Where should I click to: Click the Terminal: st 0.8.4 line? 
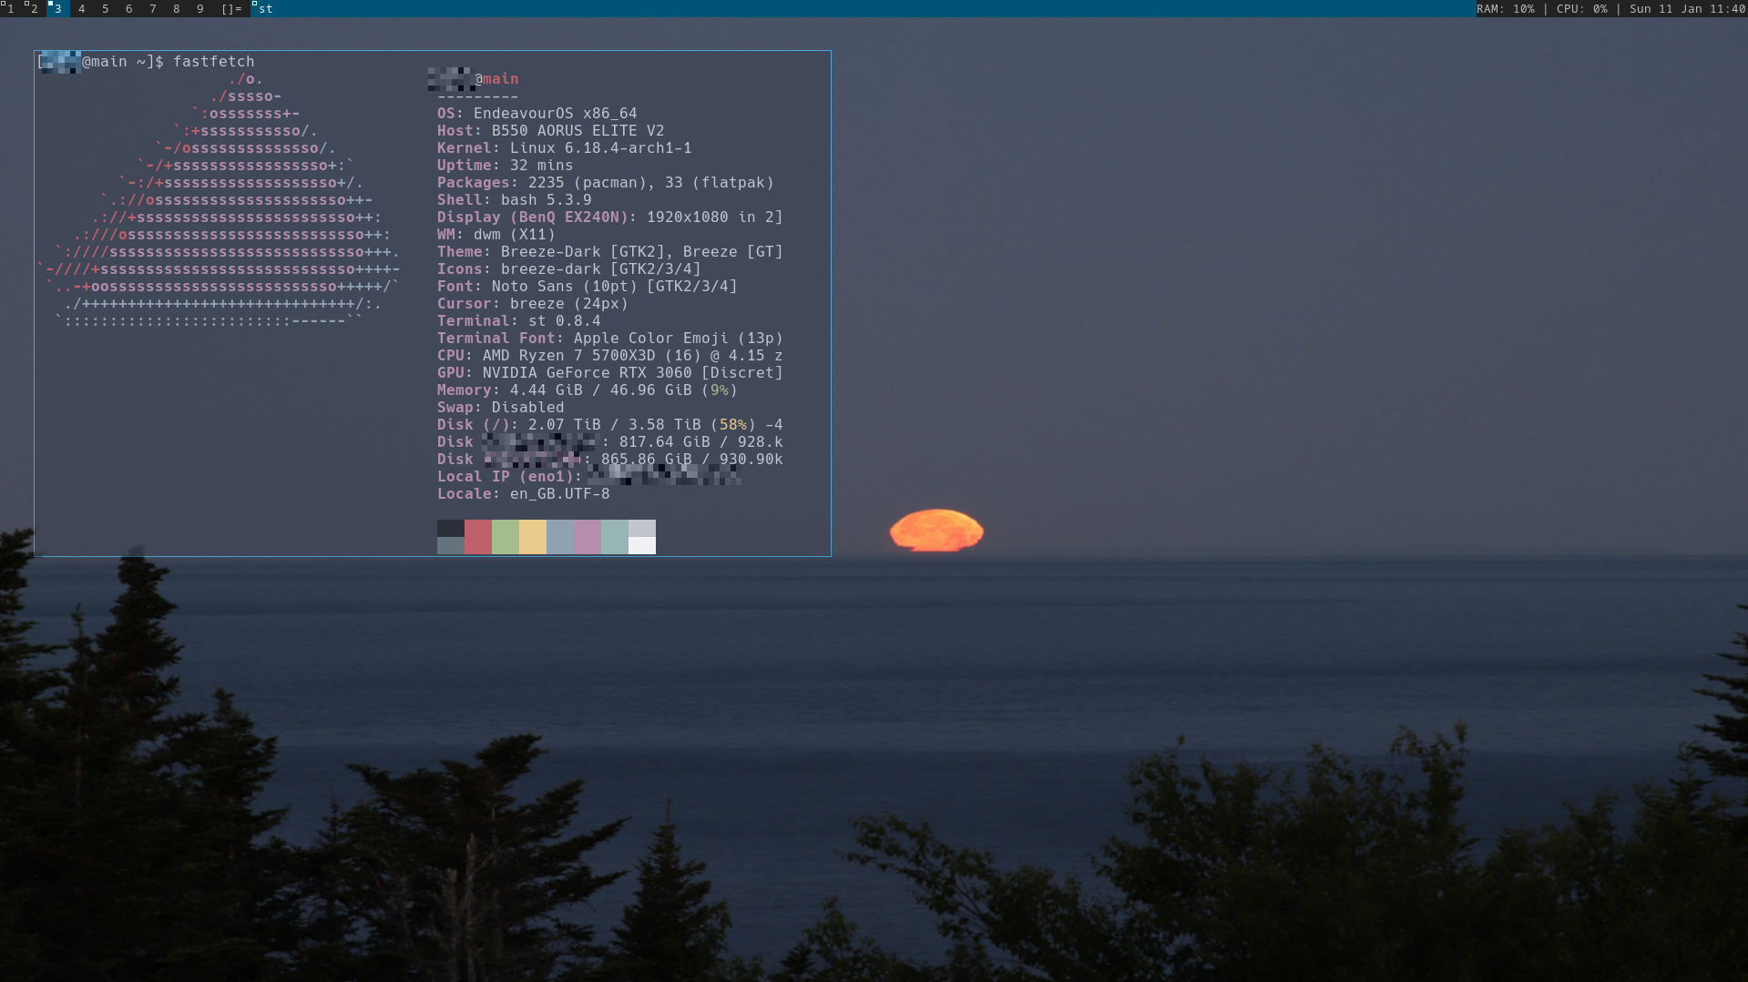click(519, 320)
